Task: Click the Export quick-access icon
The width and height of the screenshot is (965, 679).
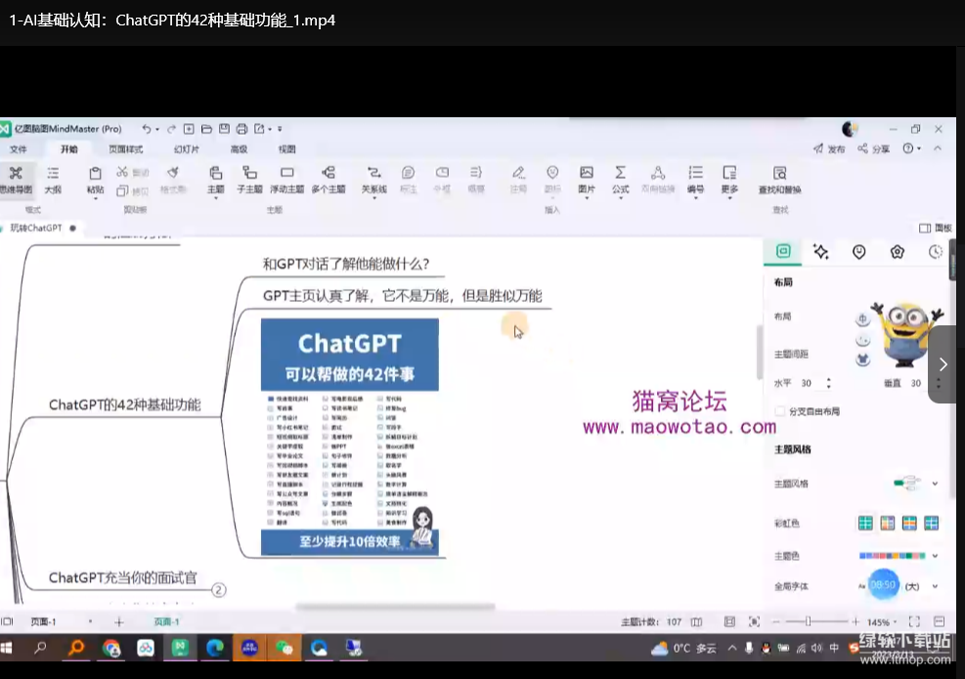Action: pyautogui.click(x=260, y=129)
